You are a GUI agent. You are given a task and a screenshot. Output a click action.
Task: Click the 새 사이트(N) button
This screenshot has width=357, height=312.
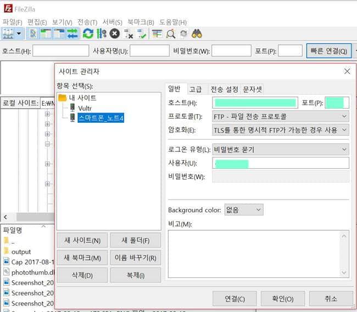click(82, 240)
